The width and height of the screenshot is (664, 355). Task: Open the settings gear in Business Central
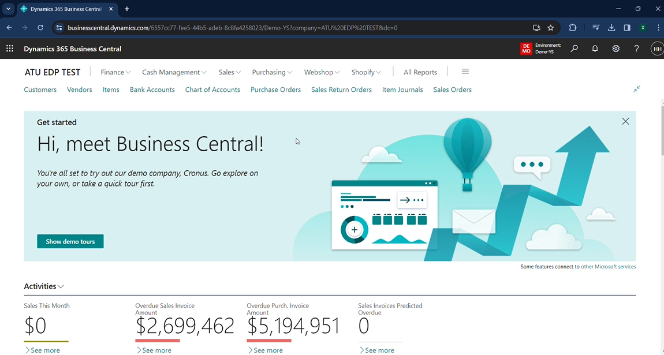(x=615, y=48)
